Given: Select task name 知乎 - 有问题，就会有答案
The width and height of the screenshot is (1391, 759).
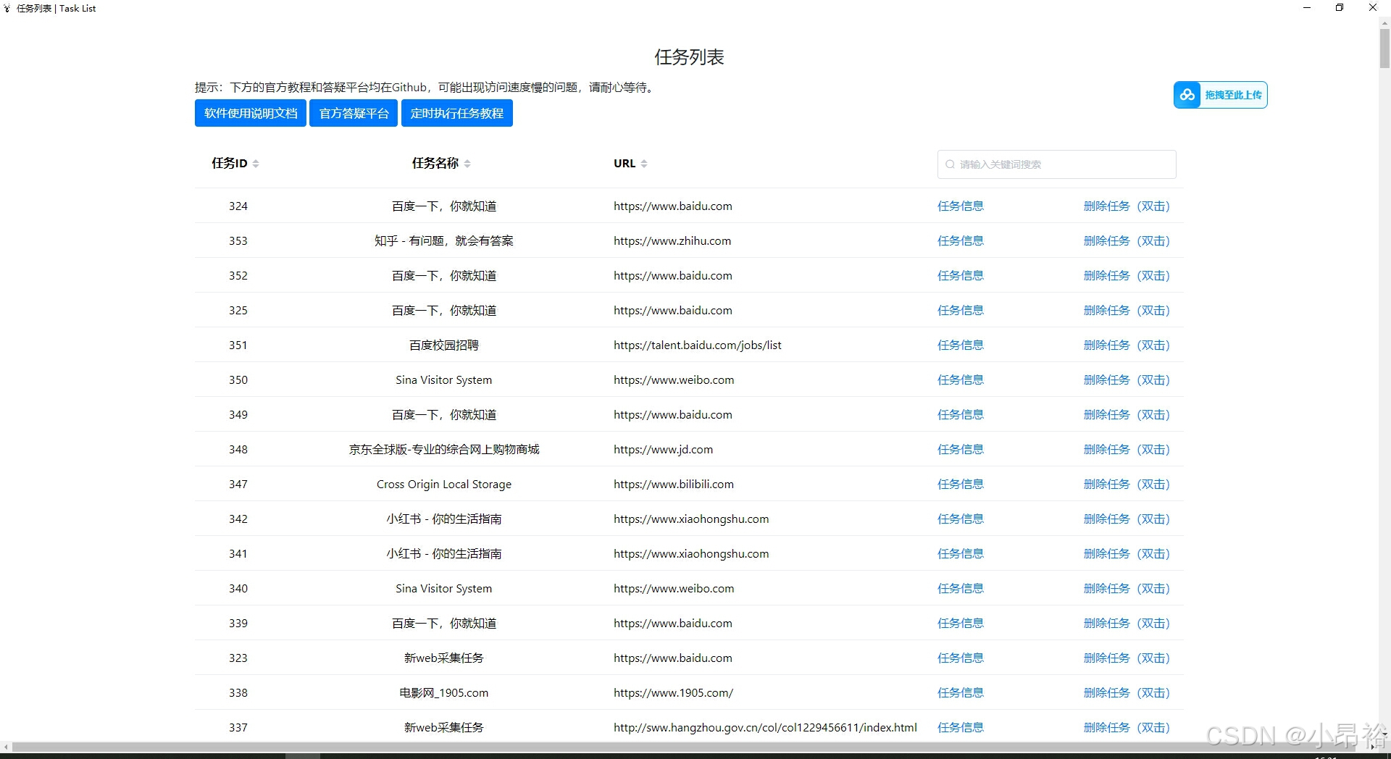Looking at the screenshot, I should [x=444, y=241].
